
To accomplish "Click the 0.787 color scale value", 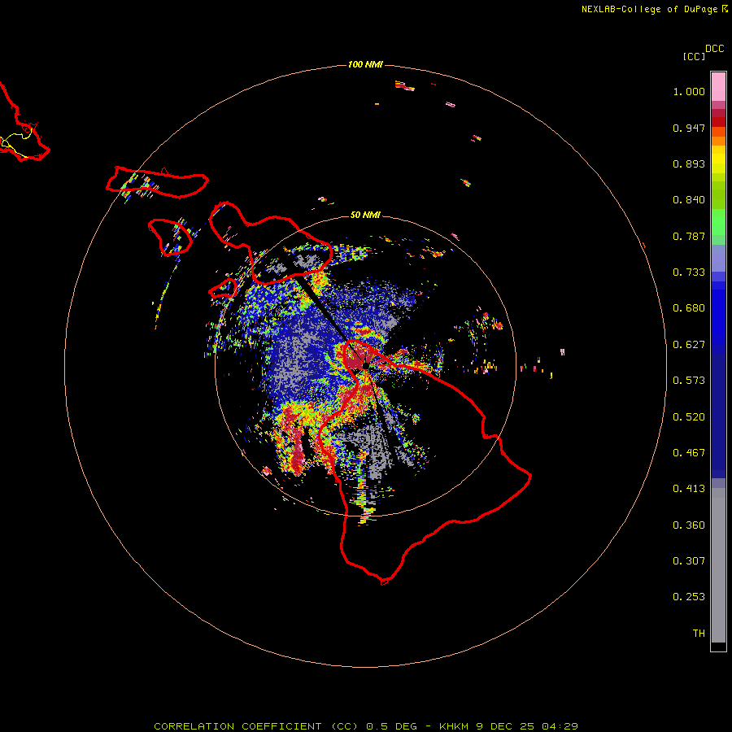I will 689,236.
